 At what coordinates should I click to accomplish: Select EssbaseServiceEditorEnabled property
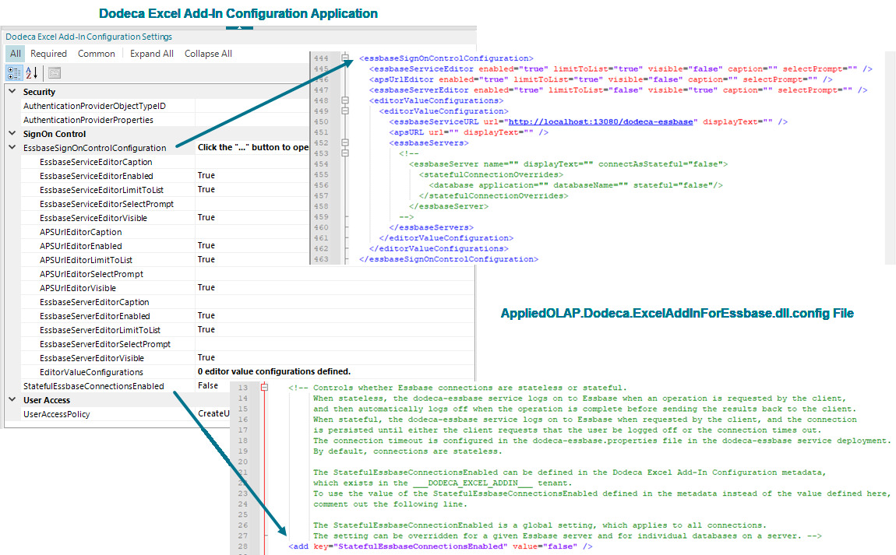click(97, 176)
